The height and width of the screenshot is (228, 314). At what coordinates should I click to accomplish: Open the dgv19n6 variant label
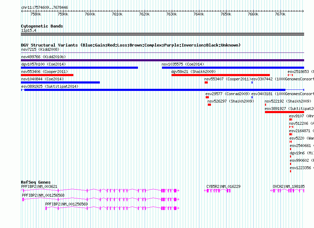coord(302,153)
